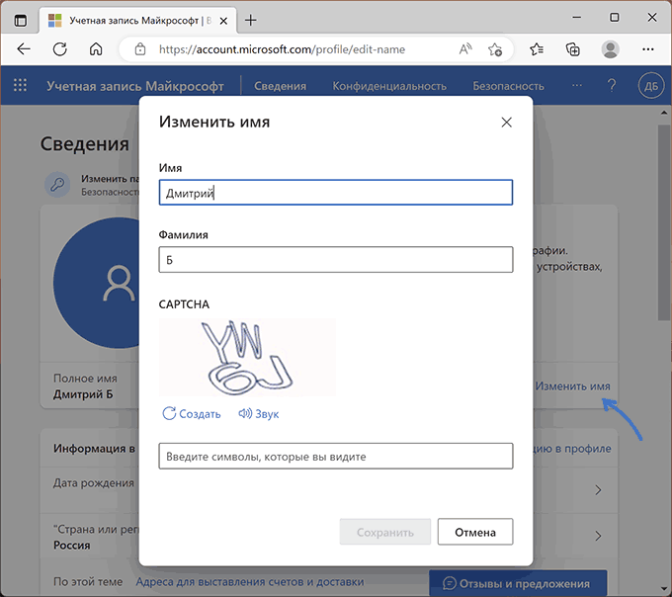
Task: Go back to the previous page
Action: pos(24,49)
